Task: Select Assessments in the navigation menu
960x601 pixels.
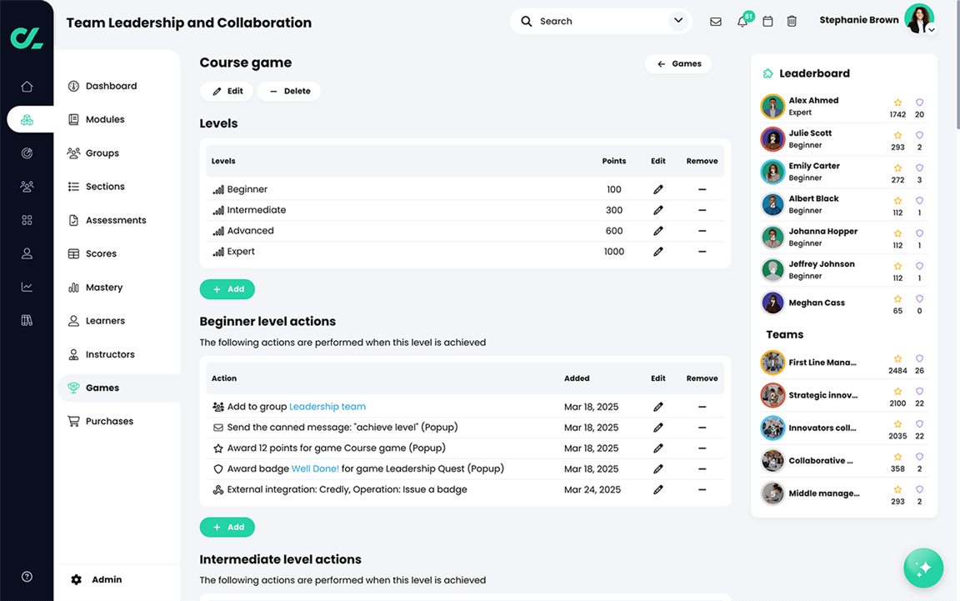Action: [x=111, y=219]
